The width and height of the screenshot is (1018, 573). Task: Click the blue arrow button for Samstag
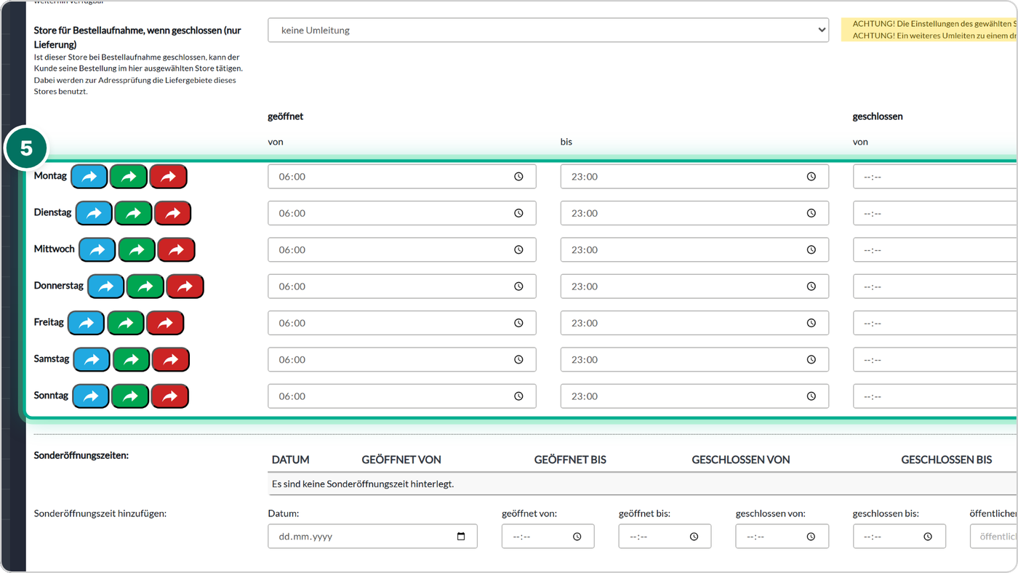click(x=92, y=359)
